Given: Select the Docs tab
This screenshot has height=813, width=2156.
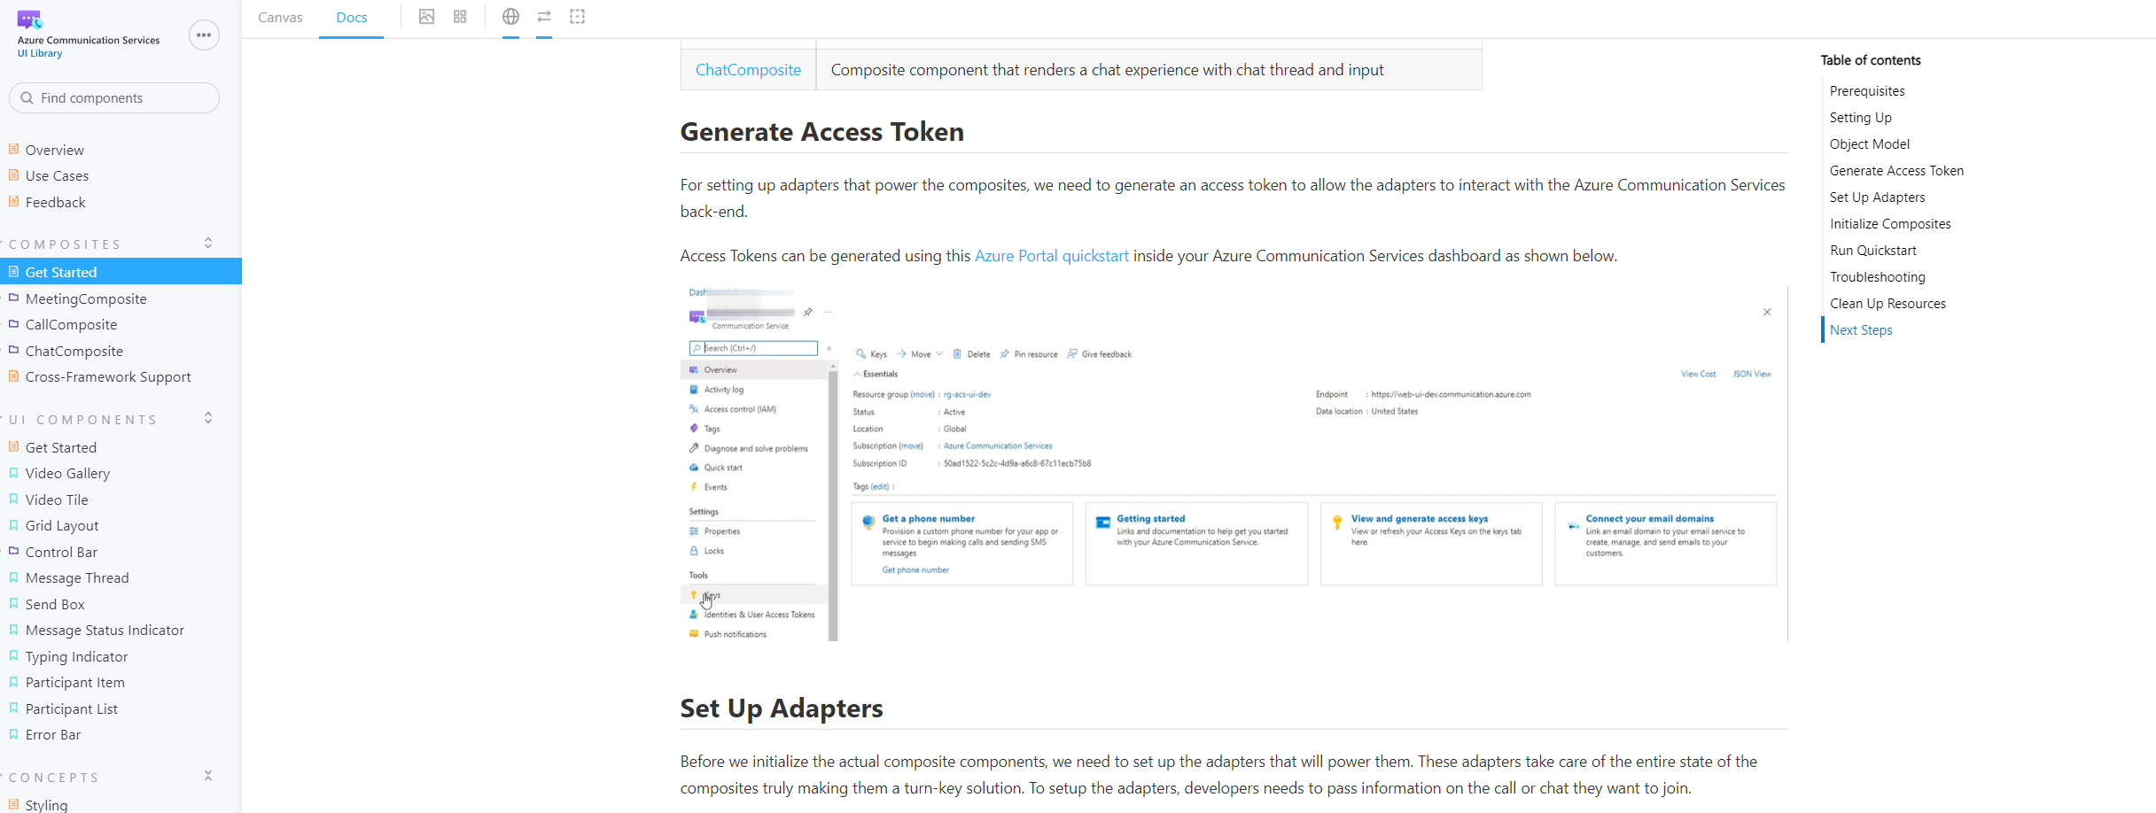Looking at the screenshot, I should coord(351,17).
